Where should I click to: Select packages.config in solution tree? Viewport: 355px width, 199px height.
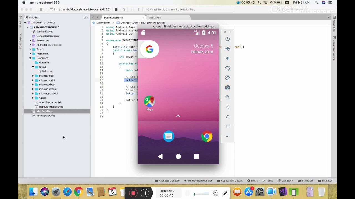coord(45,116)
